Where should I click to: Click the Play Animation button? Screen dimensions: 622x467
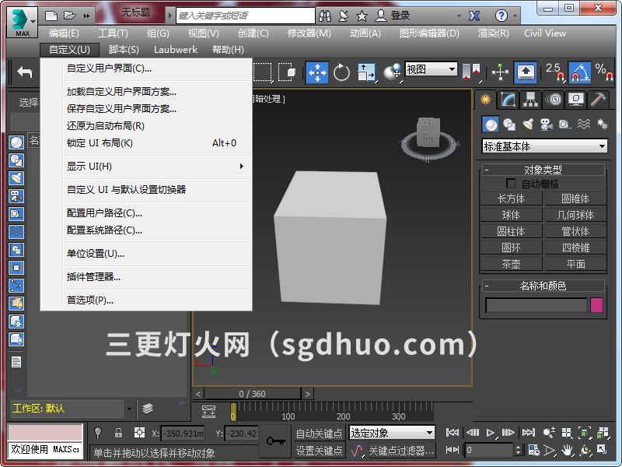[x=491, y=433]
